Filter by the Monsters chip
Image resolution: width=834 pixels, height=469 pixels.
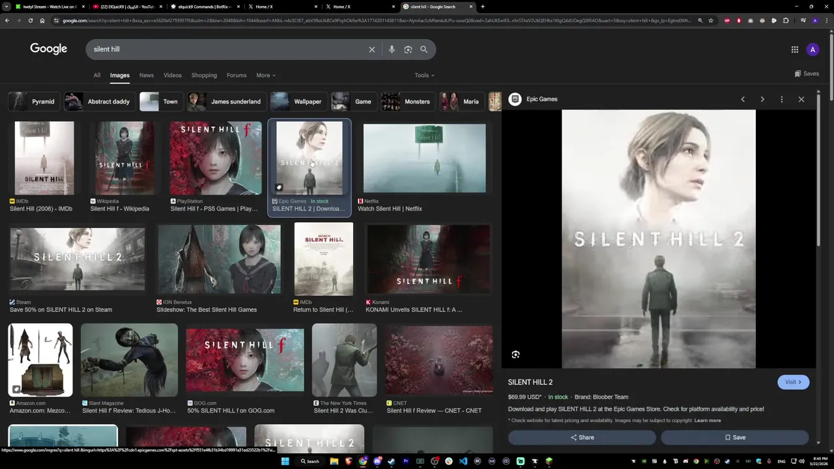409,102
